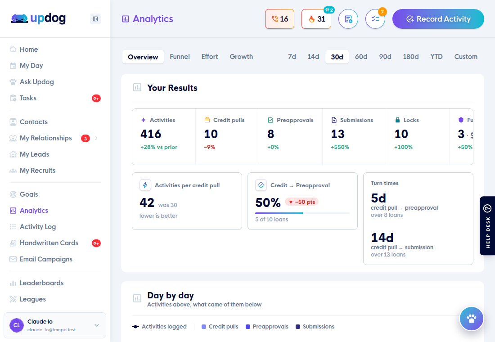Image resolution: width=495 pixels, height=342 pixels.
Task: Click the Day by day heading
Action: 171,296
